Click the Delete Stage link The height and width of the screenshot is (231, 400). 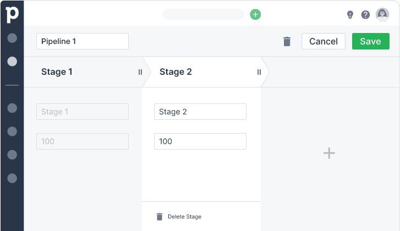click(184, 217)
